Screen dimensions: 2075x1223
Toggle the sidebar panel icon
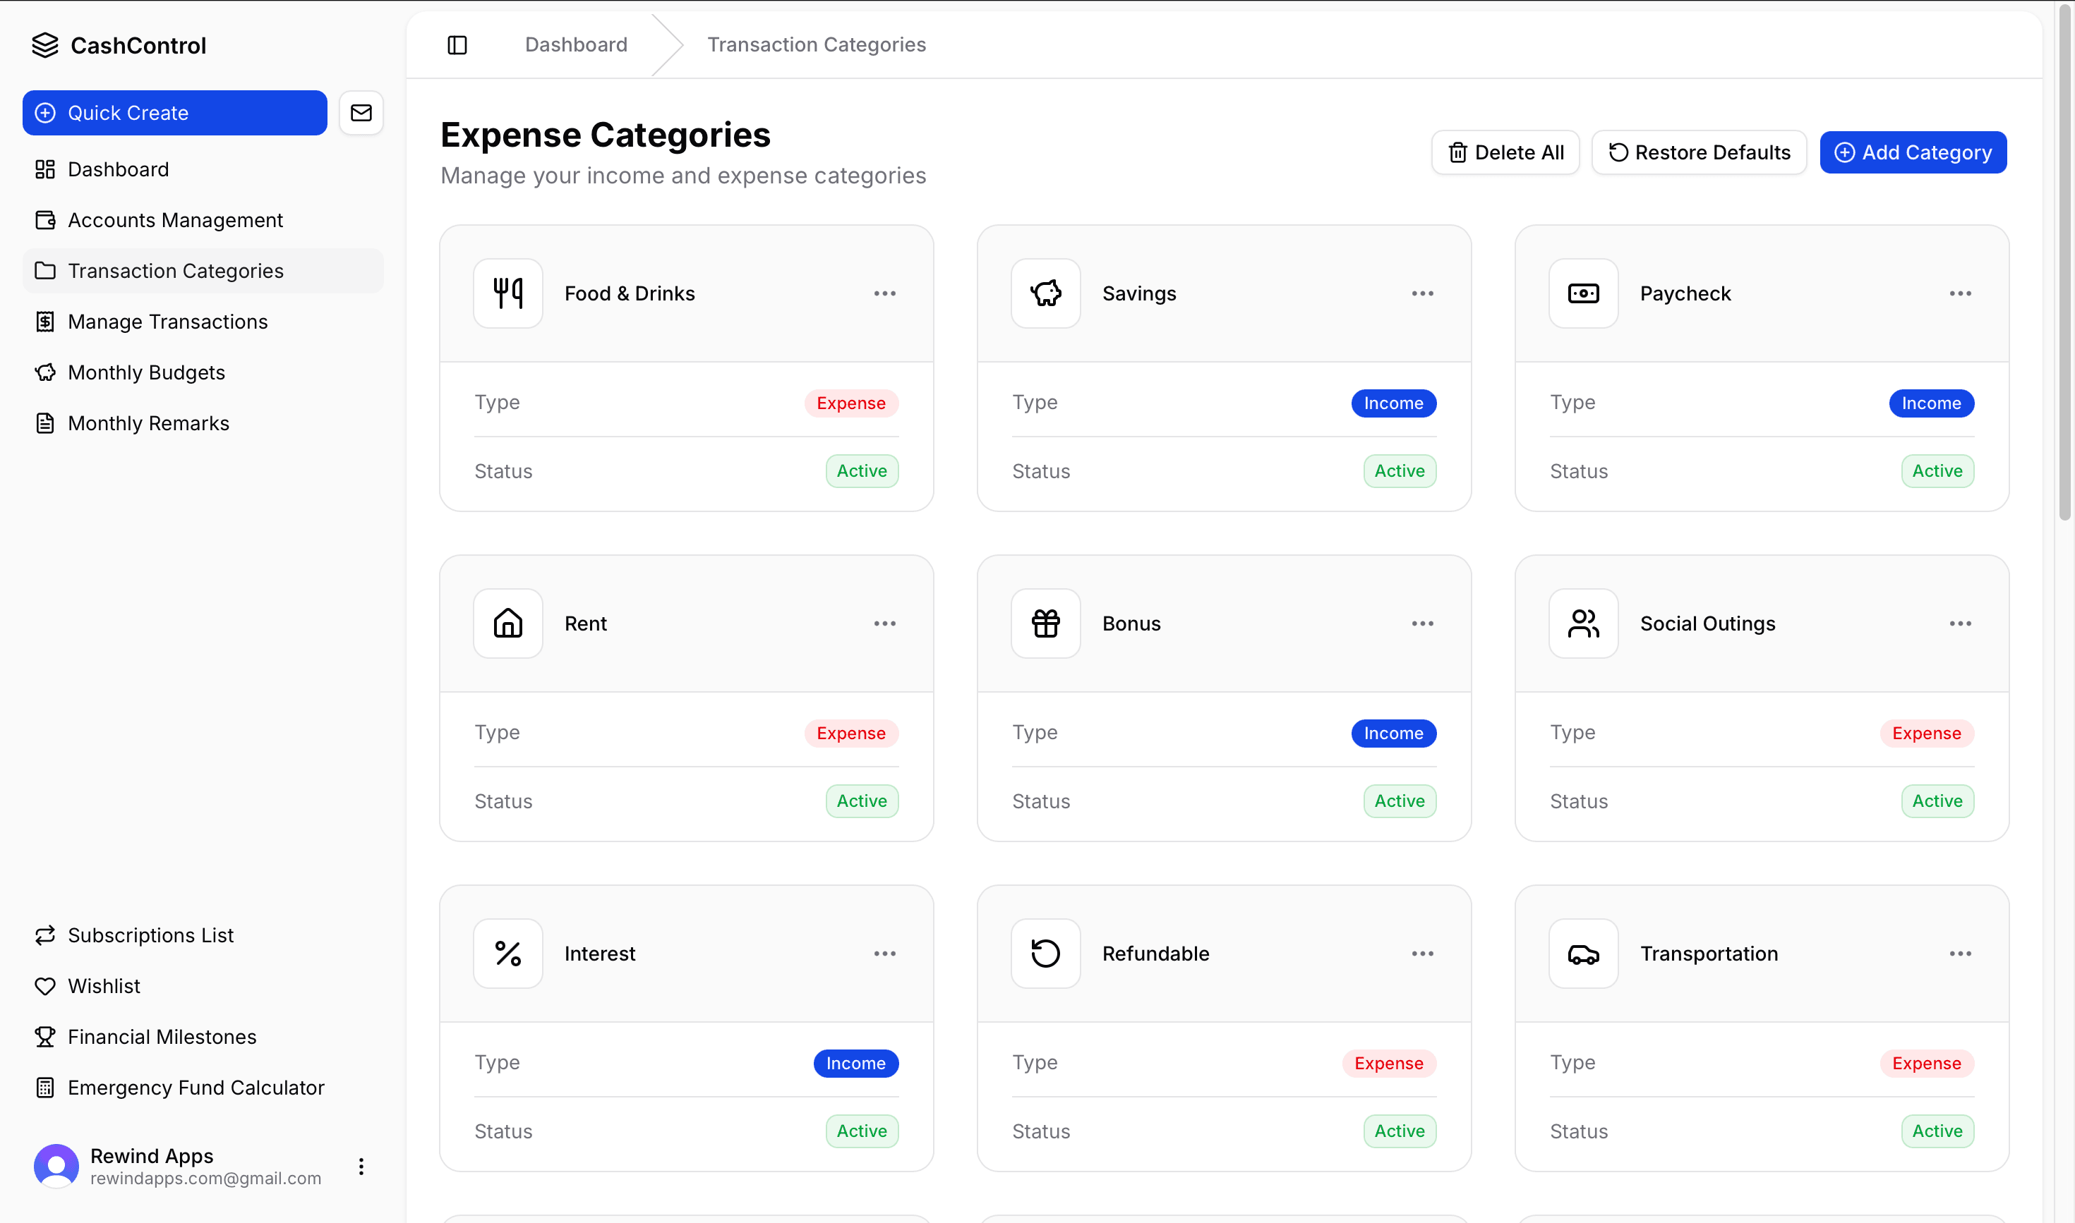tap(457, 44)
